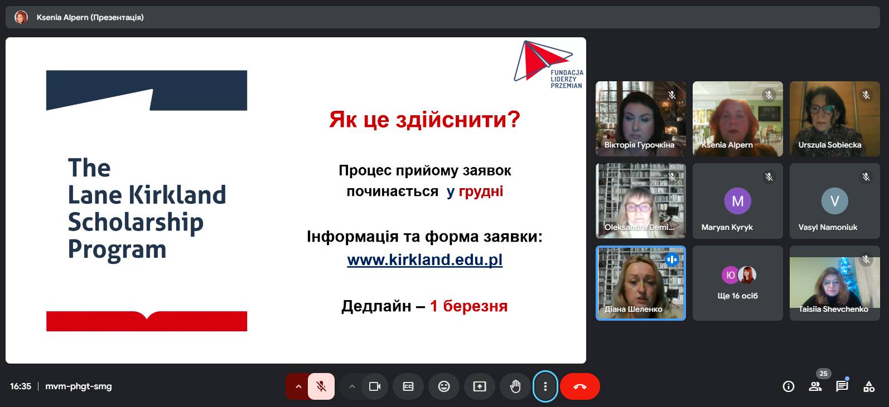Viewport: 889px width, 407px height.
Task: Expand audio settings arrow beside microphone
Action: coord(298,386)
